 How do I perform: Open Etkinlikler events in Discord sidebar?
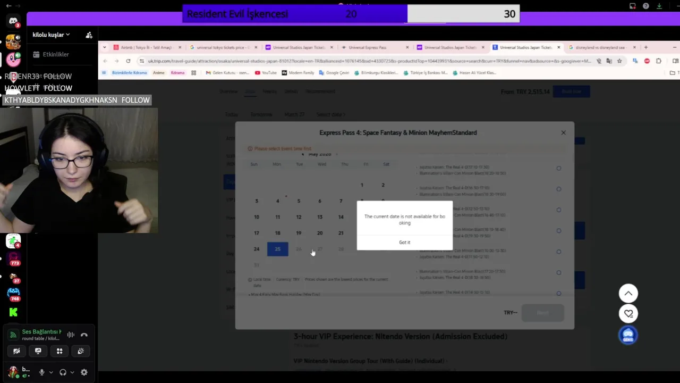tap(50, 54)
